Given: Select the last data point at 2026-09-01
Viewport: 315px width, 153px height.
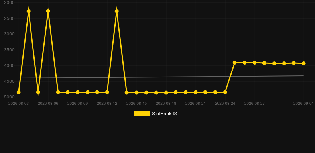Looking at the screenshot, I should tap(304, 63).
